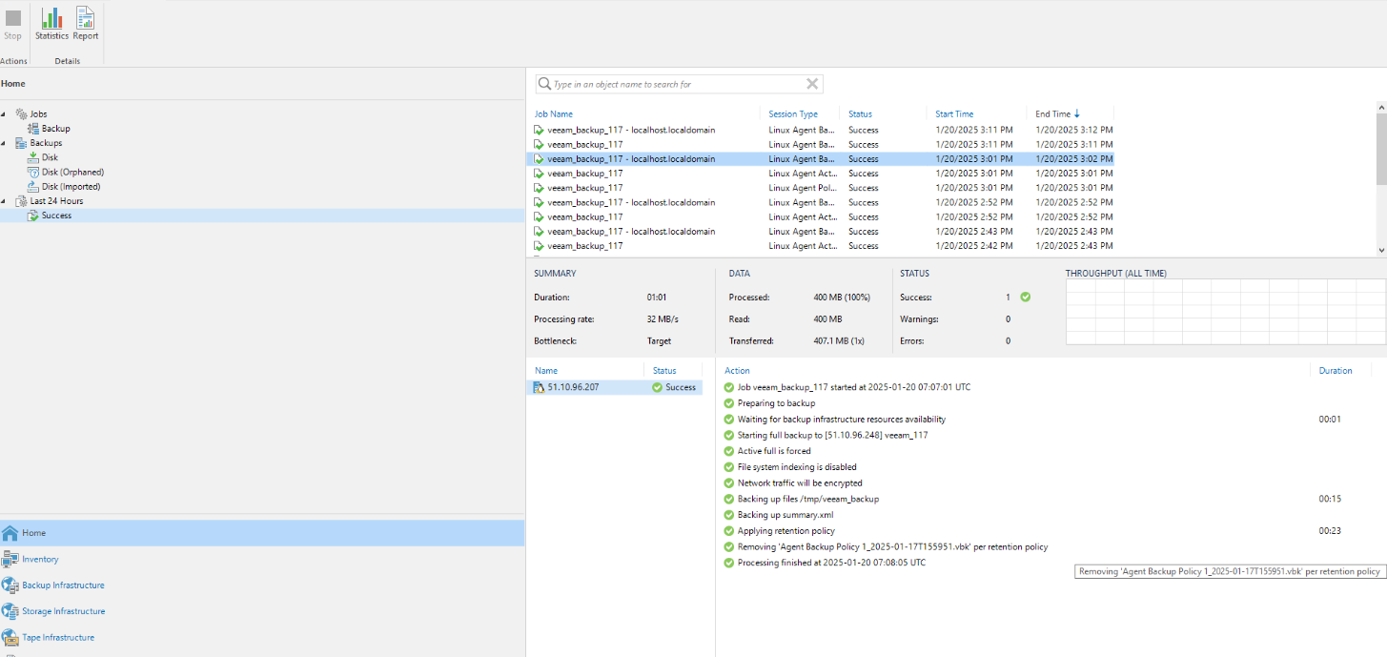Screen dimensions: 1387x657
Task: Click the Statistics toolbar icon
Action: (51, 24)
